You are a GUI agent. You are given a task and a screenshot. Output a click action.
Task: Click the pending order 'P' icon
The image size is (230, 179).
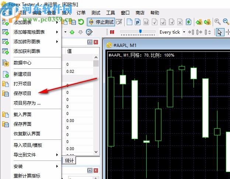pyautogui.click(x=137, y=22)
